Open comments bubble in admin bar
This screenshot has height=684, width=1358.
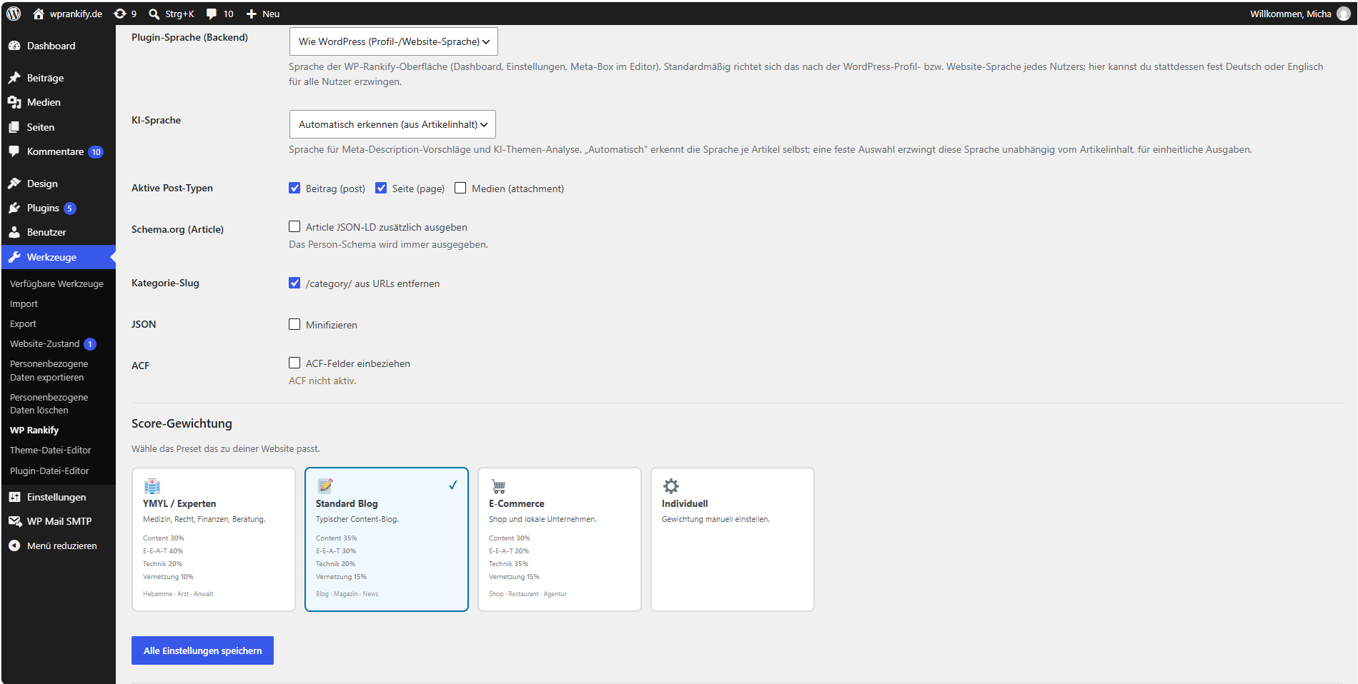(x=212, y=14)
